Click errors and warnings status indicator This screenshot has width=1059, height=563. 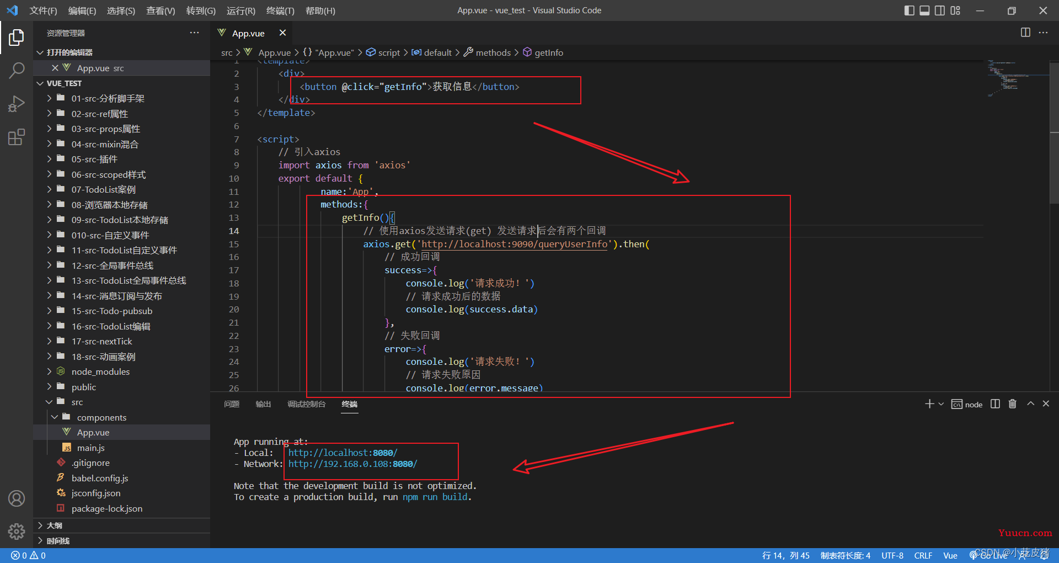[29, 556]
